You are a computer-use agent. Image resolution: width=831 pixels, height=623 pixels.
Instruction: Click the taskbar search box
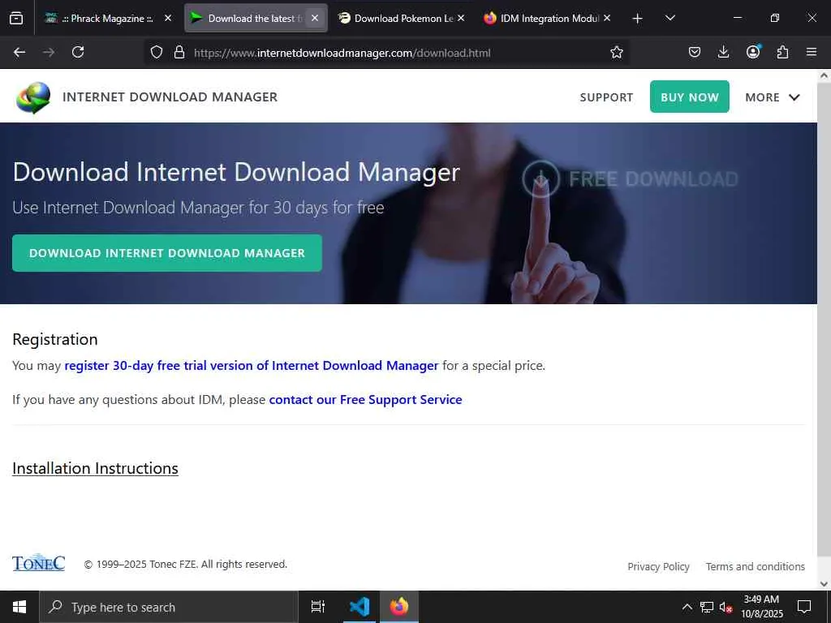(169, 607)
